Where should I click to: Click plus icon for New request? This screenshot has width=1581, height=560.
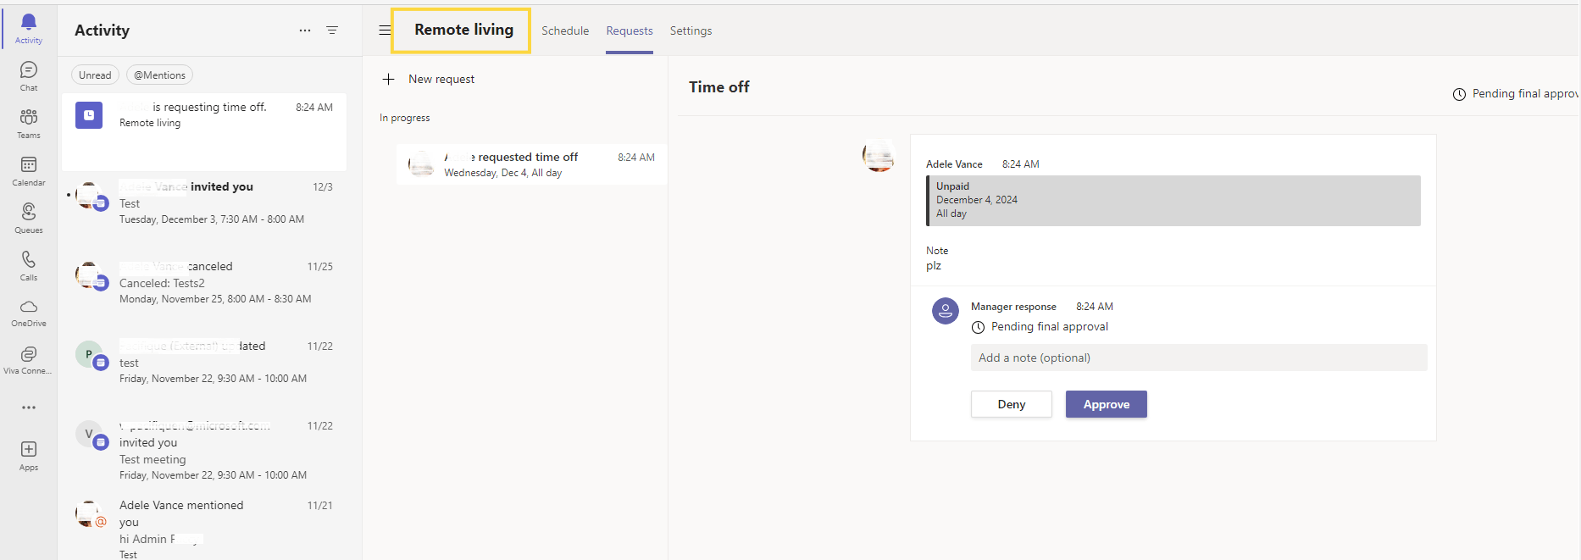pyautogui.click(x=389, y=79)
